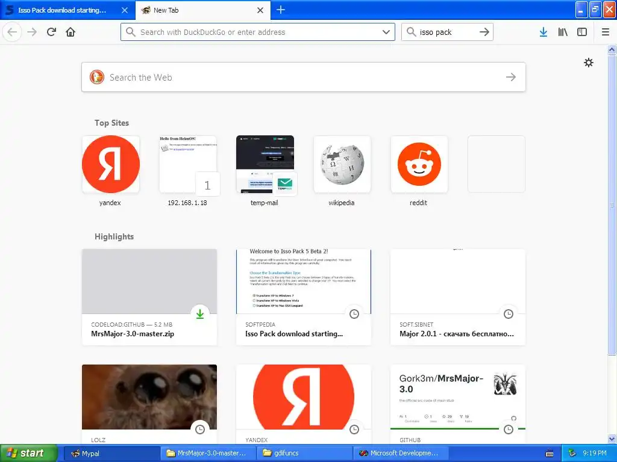Viewport: 617px width, 462px height.
Task: Open a new tab with plus button
Action: pos(281,10)
